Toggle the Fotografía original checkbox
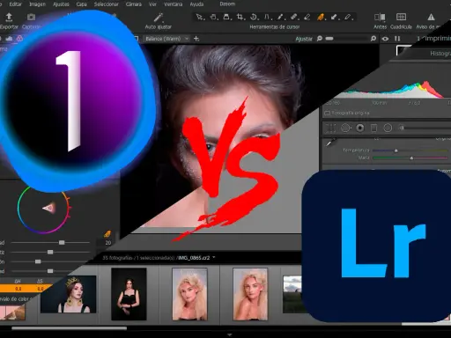451x338 pixels. tap(327, 113)
